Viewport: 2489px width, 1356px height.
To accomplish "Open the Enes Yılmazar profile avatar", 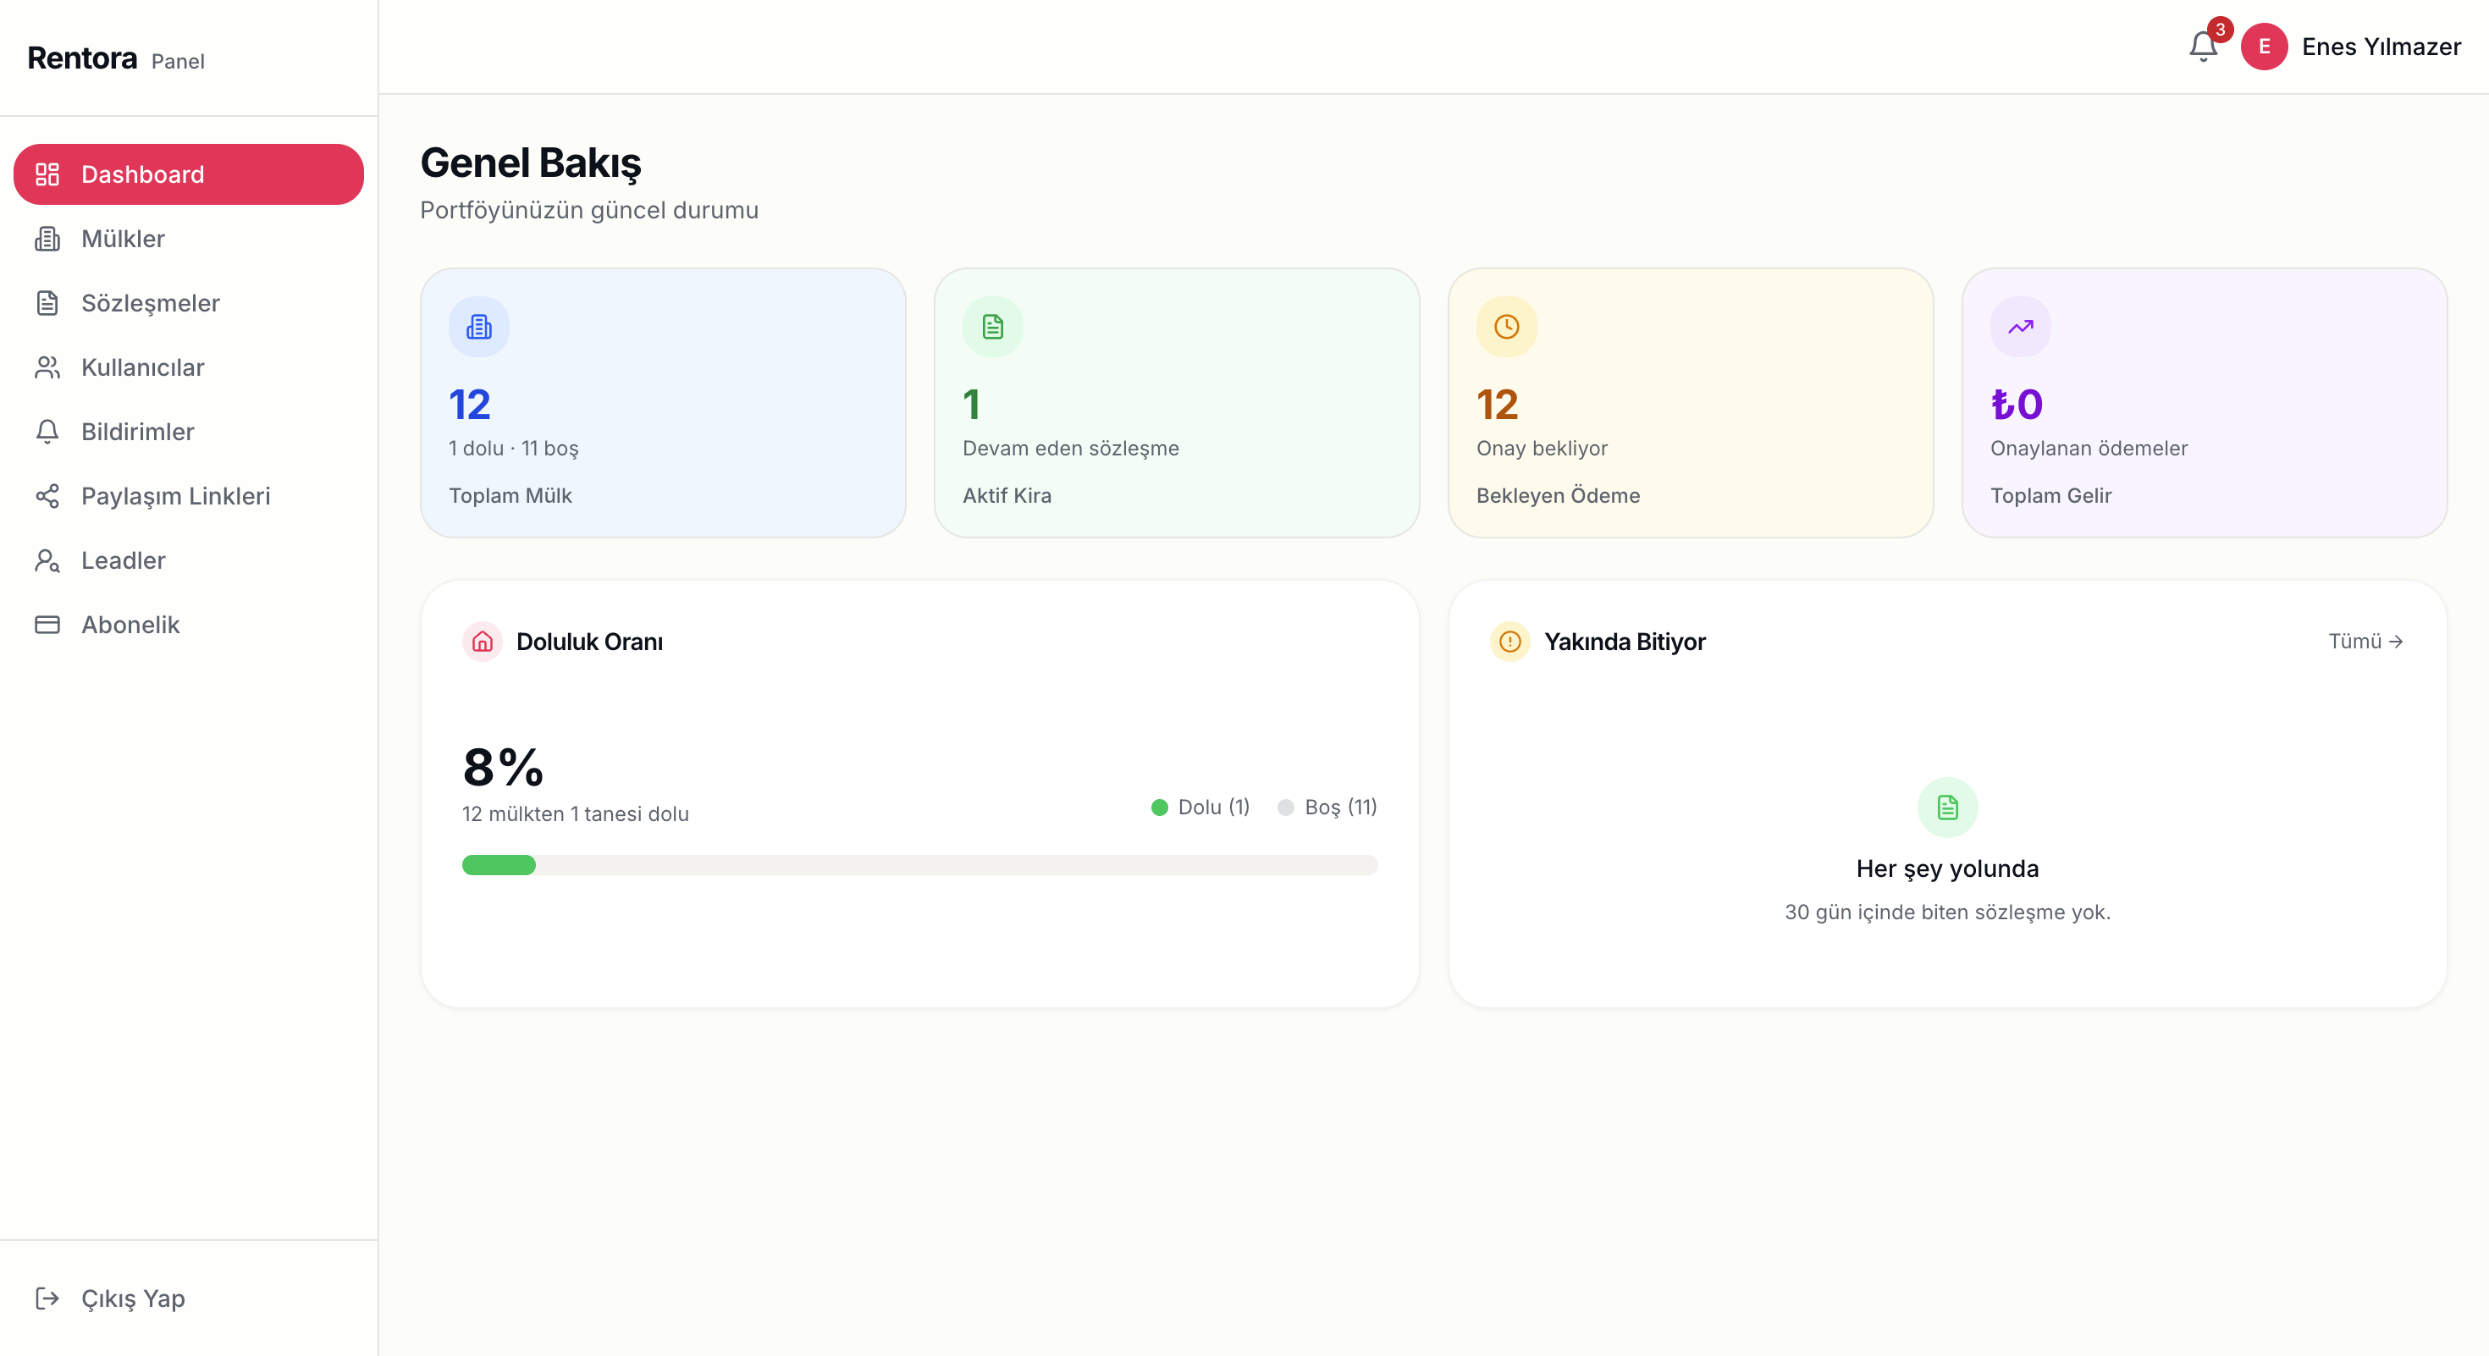I will [x=2265, y=47].
